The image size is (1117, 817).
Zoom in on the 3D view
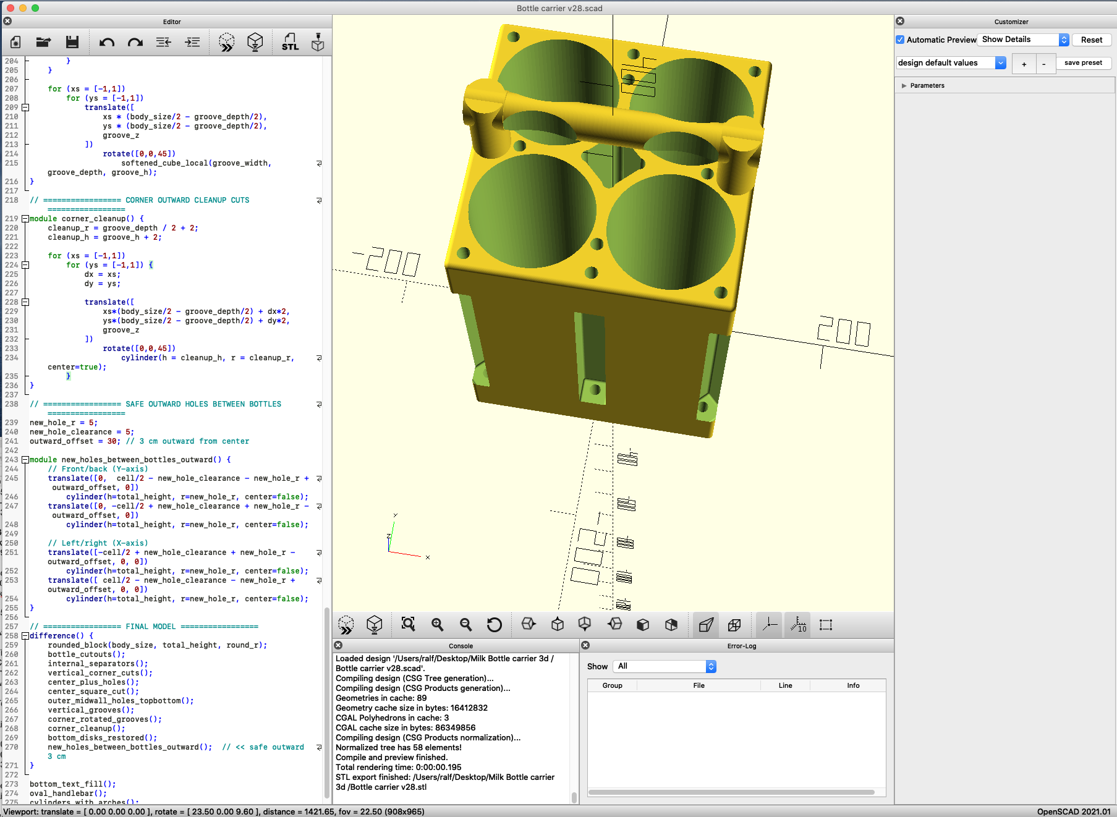[x=438, y=625]
